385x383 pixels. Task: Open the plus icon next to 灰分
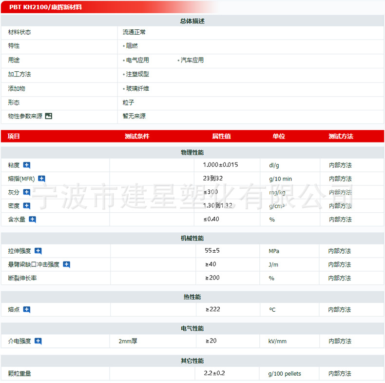[x=26, y=192]
